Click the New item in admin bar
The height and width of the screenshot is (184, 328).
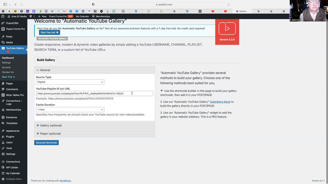coord(42,16)
